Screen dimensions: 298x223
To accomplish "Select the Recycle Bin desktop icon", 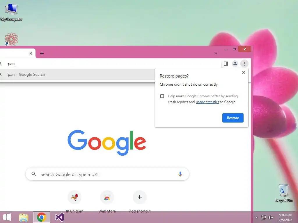I will point(283,193).
